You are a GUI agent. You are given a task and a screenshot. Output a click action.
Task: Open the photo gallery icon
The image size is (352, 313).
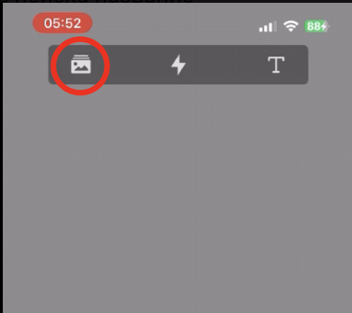pyautogui.click(x=81, y=64)
